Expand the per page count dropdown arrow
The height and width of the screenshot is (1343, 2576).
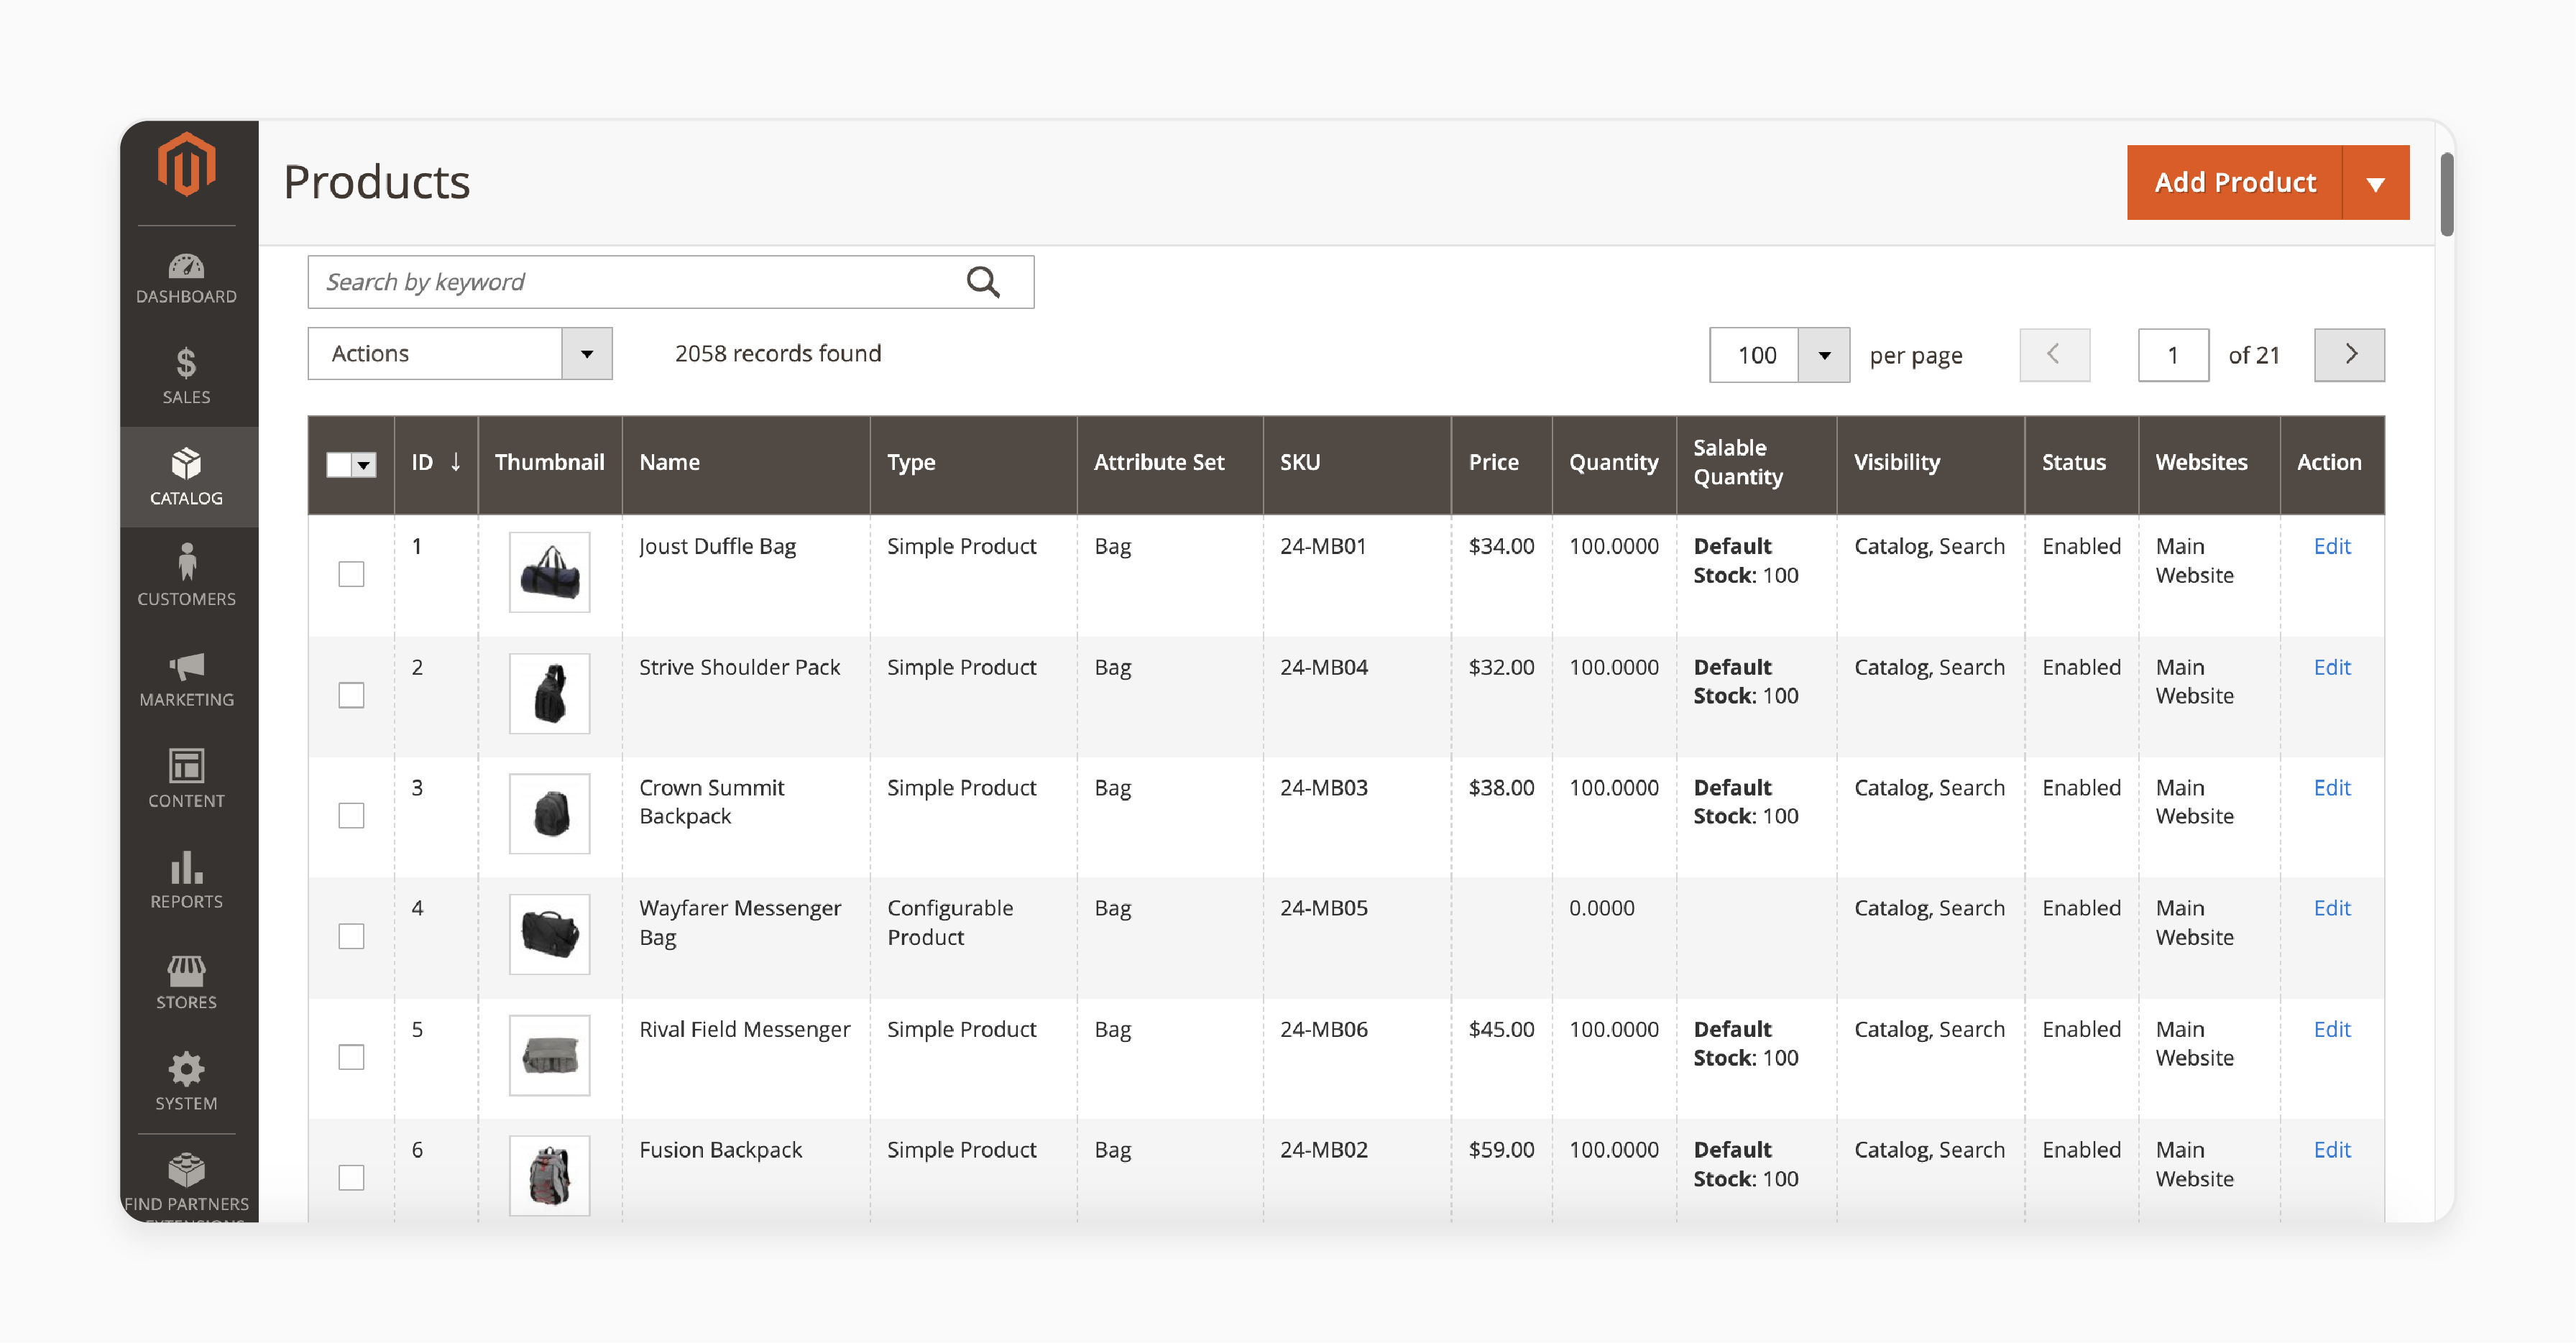pos(1824,355)
